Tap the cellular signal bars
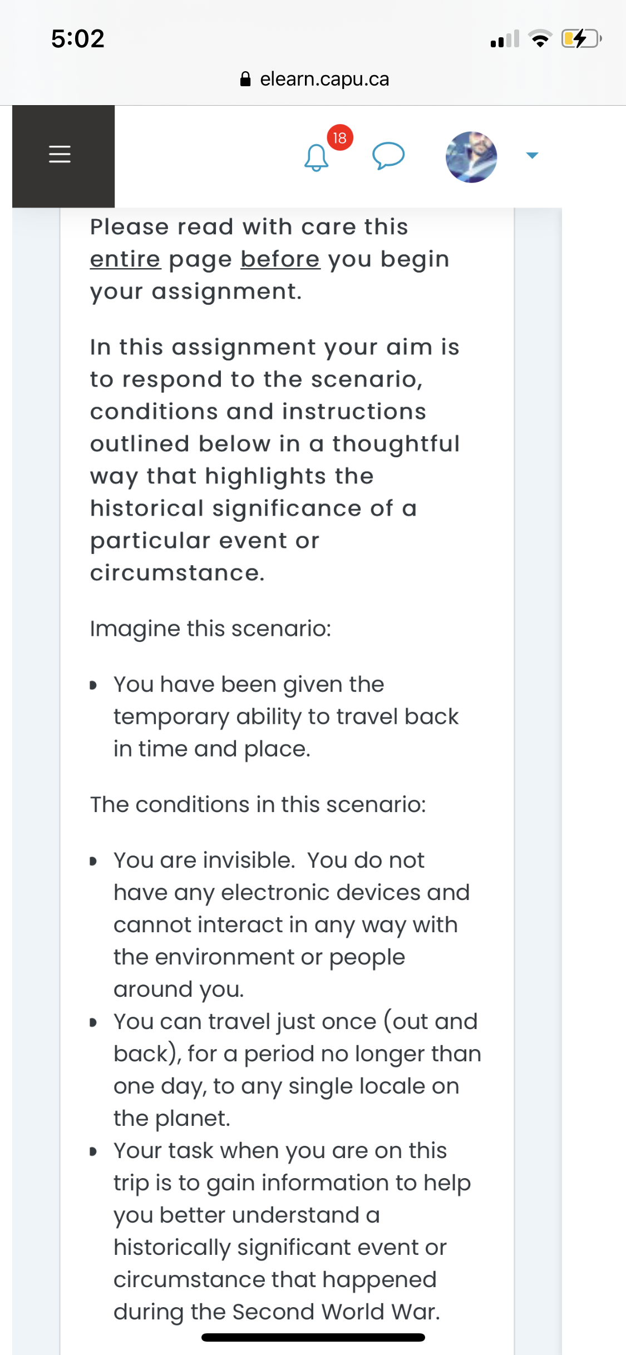 pos(505,39)
